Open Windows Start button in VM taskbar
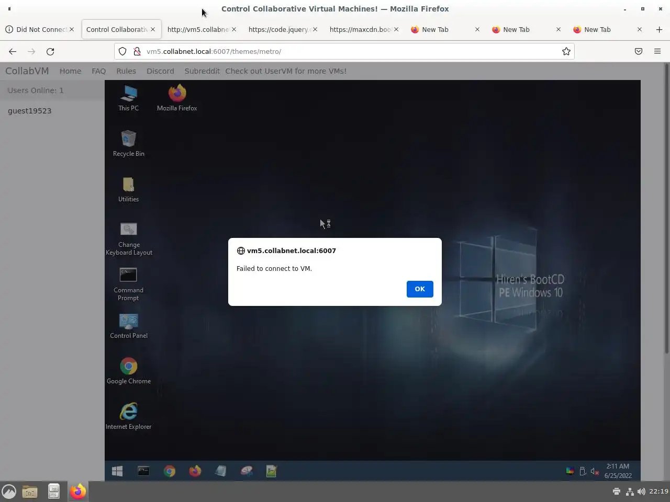 click(117, 471)
